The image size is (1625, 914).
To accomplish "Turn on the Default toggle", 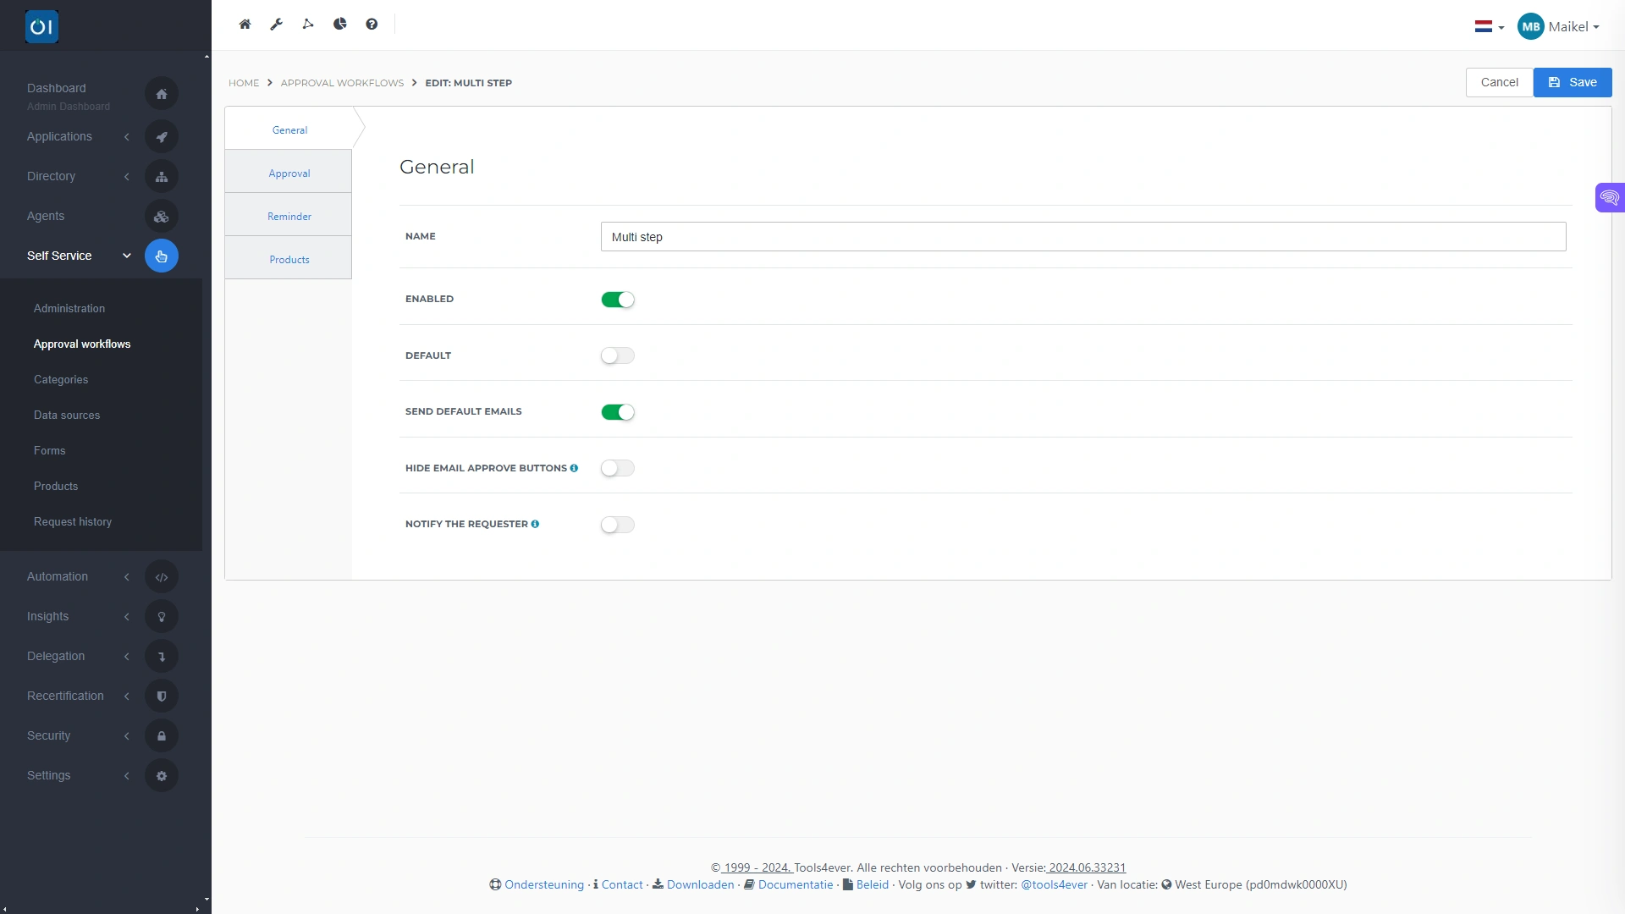I will pyautogui.click(x=618, y=355).
